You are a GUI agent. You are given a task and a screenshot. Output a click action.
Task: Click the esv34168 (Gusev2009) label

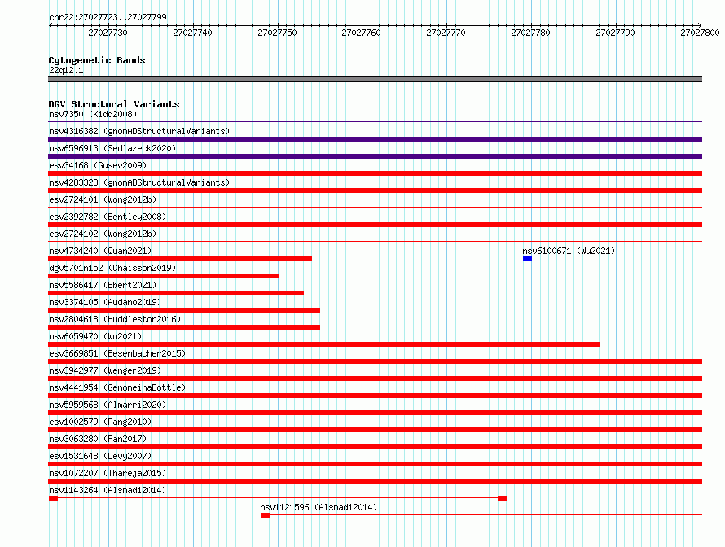pyautogui.click(x=98, y=165)
